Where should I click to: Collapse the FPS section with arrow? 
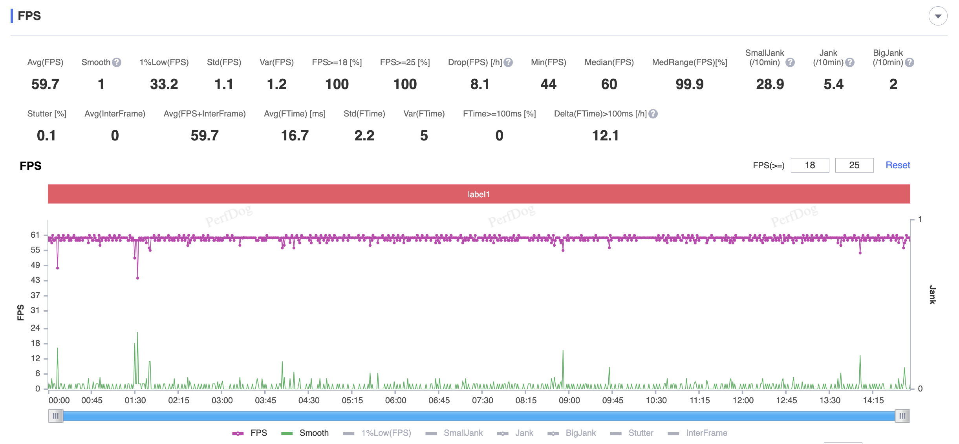click(938, 16)
